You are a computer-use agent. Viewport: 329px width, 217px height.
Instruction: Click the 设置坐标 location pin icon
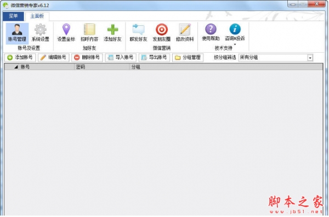[66, 33]
